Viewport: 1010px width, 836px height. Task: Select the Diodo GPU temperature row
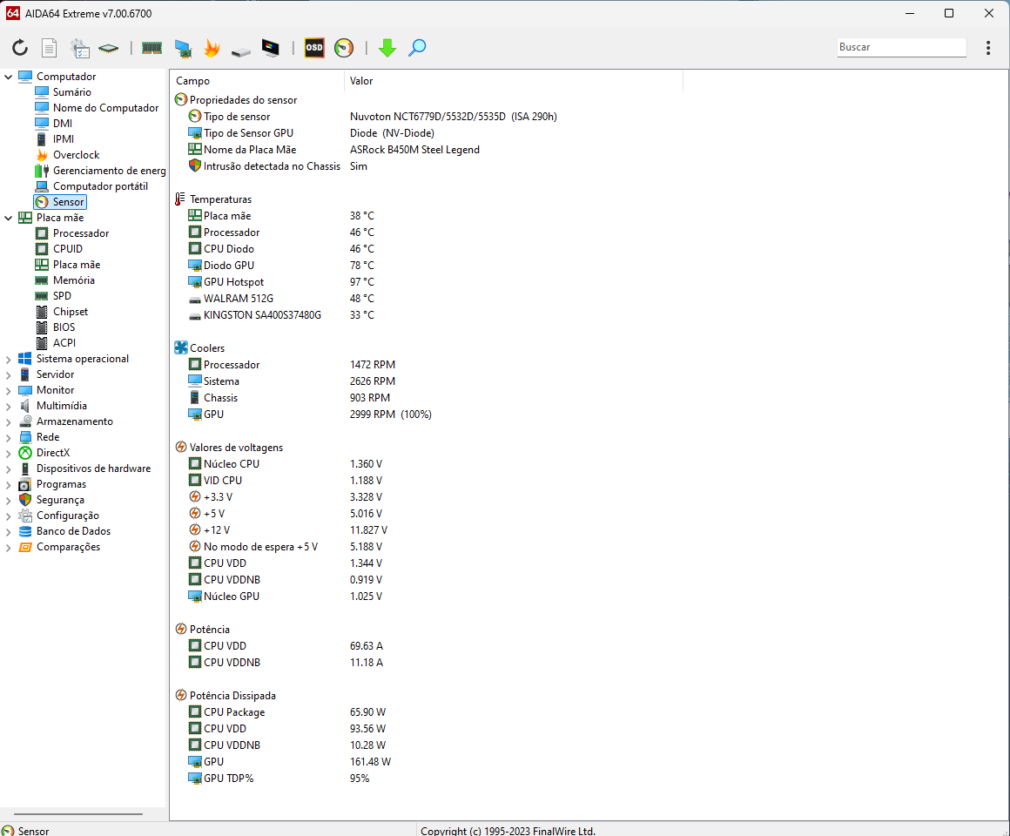pos(280,266)
